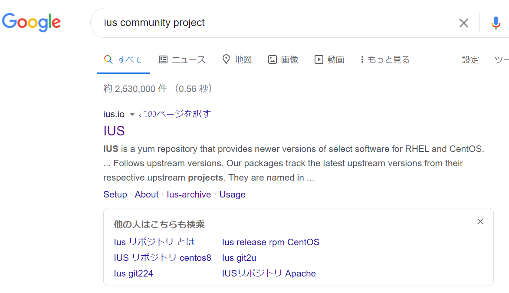Open the About sitelink
The image size is (509, 293).
pyautogui.click(x=147, y=194)
